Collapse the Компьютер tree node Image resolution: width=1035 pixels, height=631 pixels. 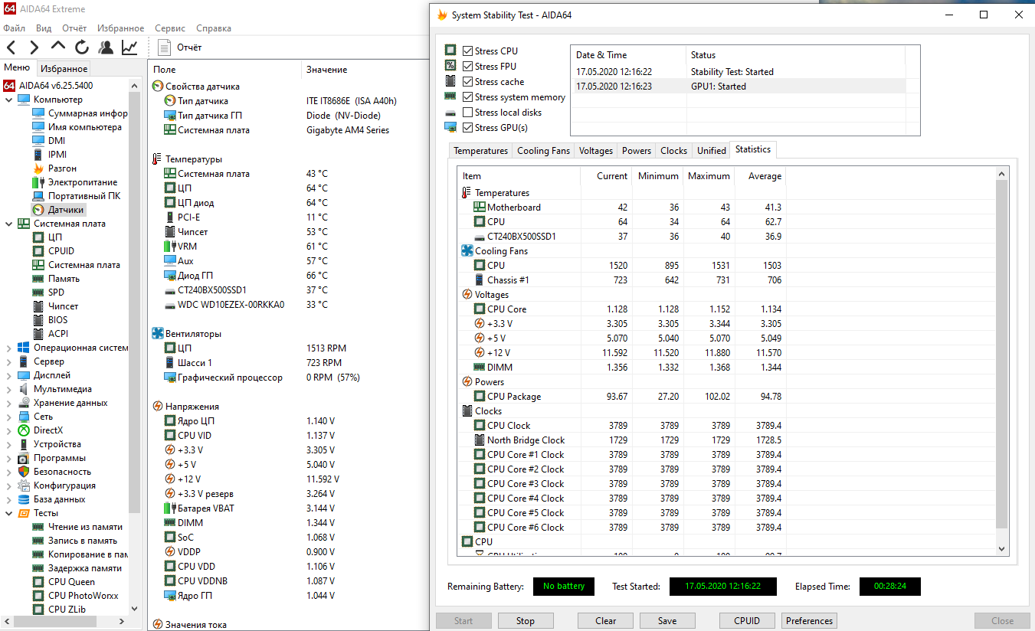tap(9, 100)
